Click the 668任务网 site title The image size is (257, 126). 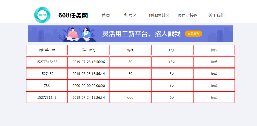(x=73, y=16)
